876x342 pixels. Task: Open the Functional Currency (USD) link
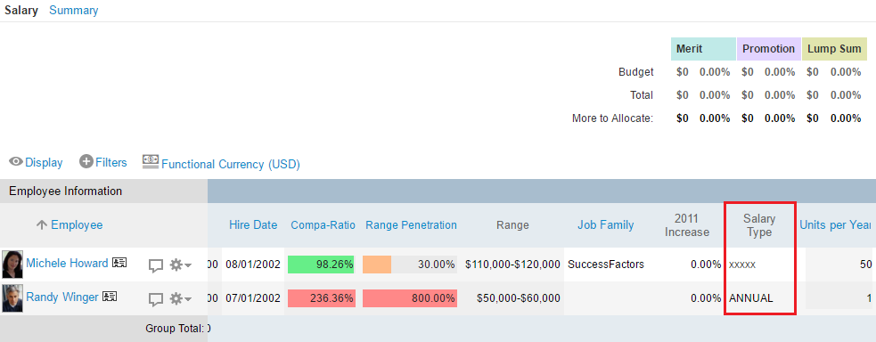[231, 164]
